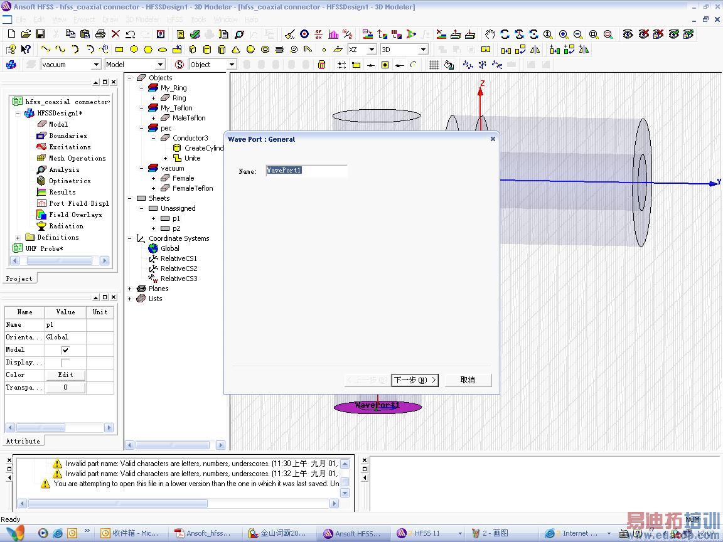Open the XZ drawing plane dropdown

click(x=371, y=50)
